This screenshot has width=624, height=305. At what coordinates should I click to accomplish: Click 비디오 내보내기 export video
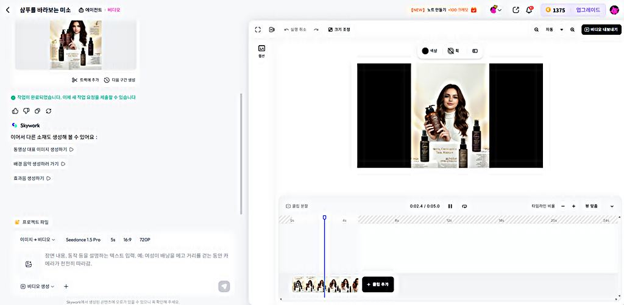coord(601,29)
